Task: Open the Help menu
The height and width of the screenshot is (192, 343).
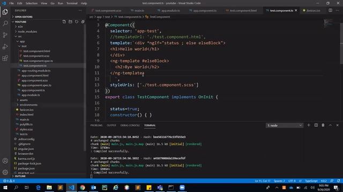Action: click(x=84, y=3)
